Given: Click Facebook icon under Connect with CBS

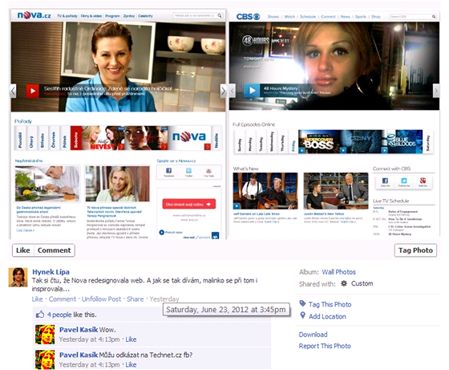Looking at the screenshot, I should coord(385,181).
